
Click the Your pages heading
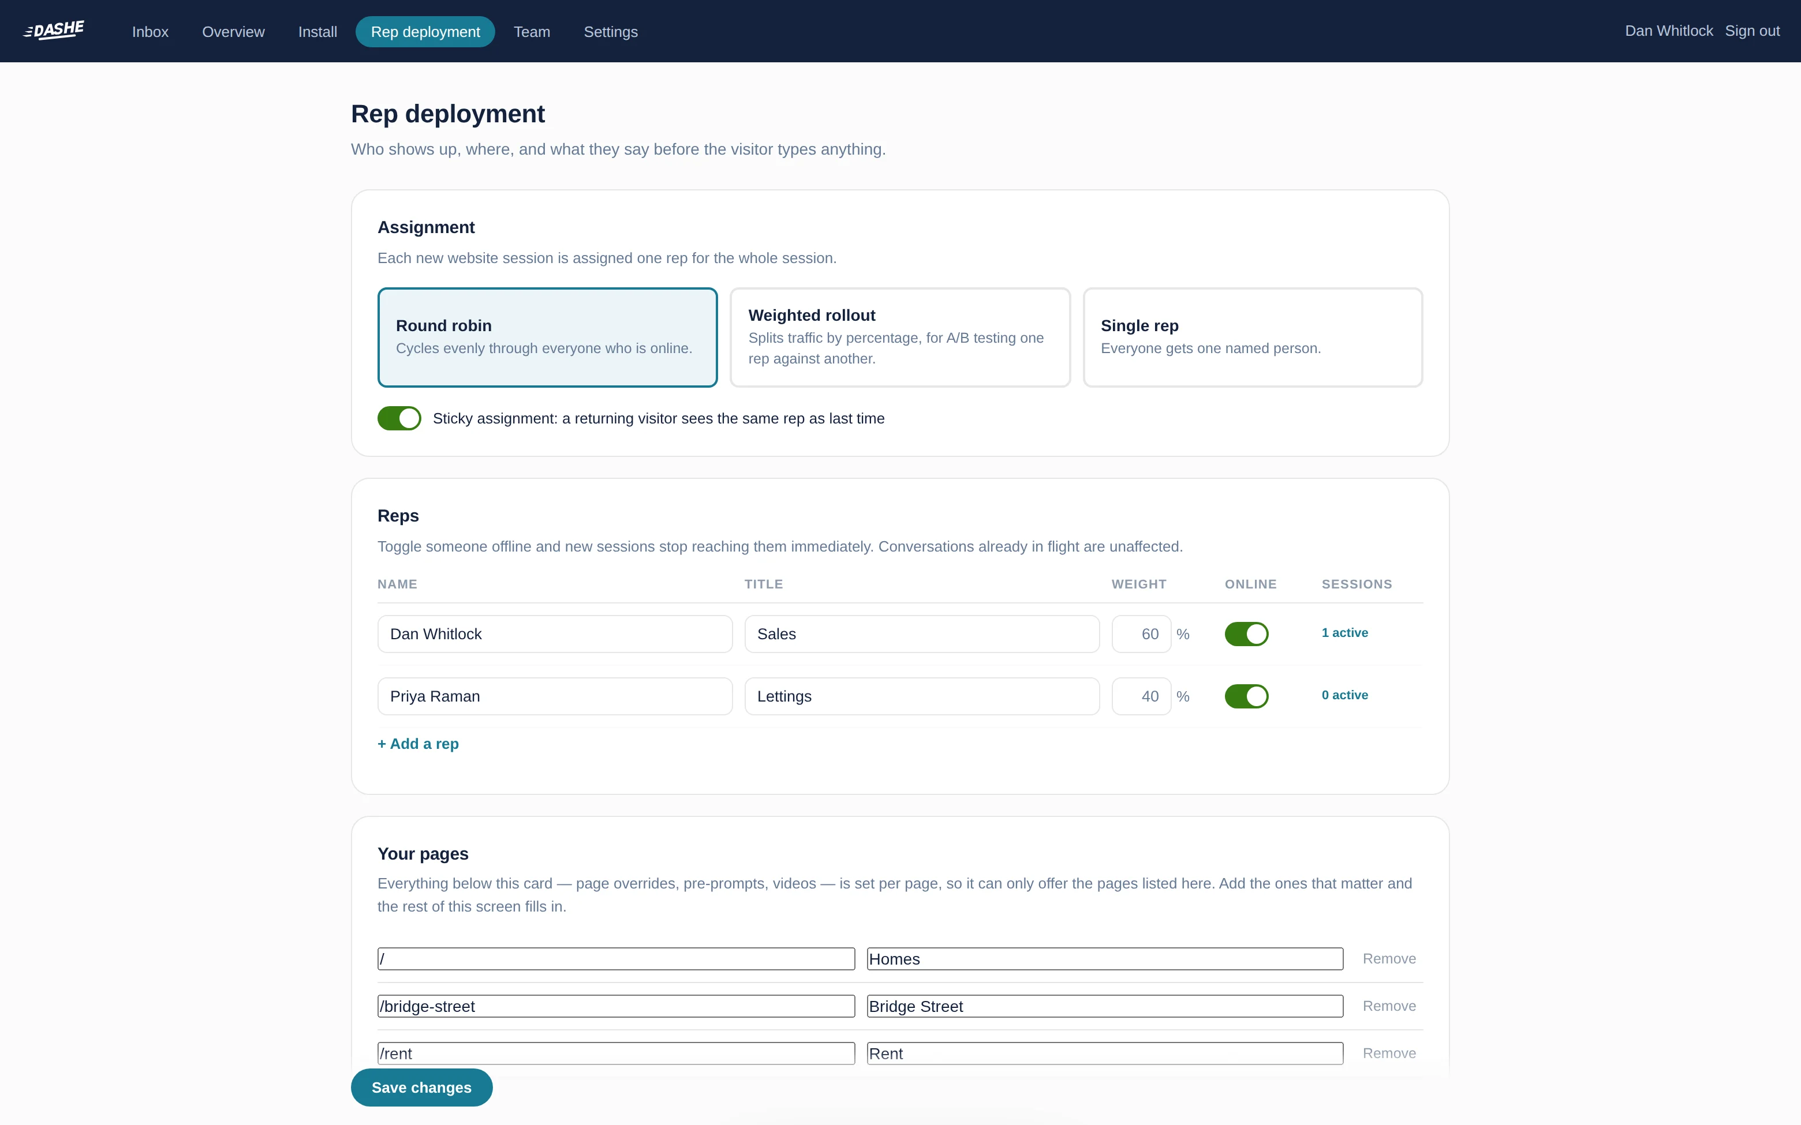pyautogui.click(x=423, y=854)
